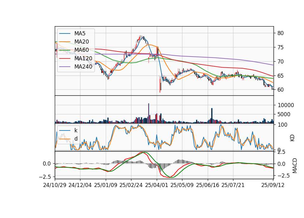
Task: Click the price peak candlestick near 79
Action: 140,38
